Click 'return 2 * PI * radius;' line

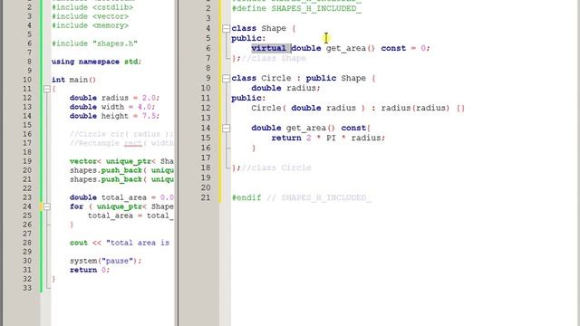[x=328, y=138]
